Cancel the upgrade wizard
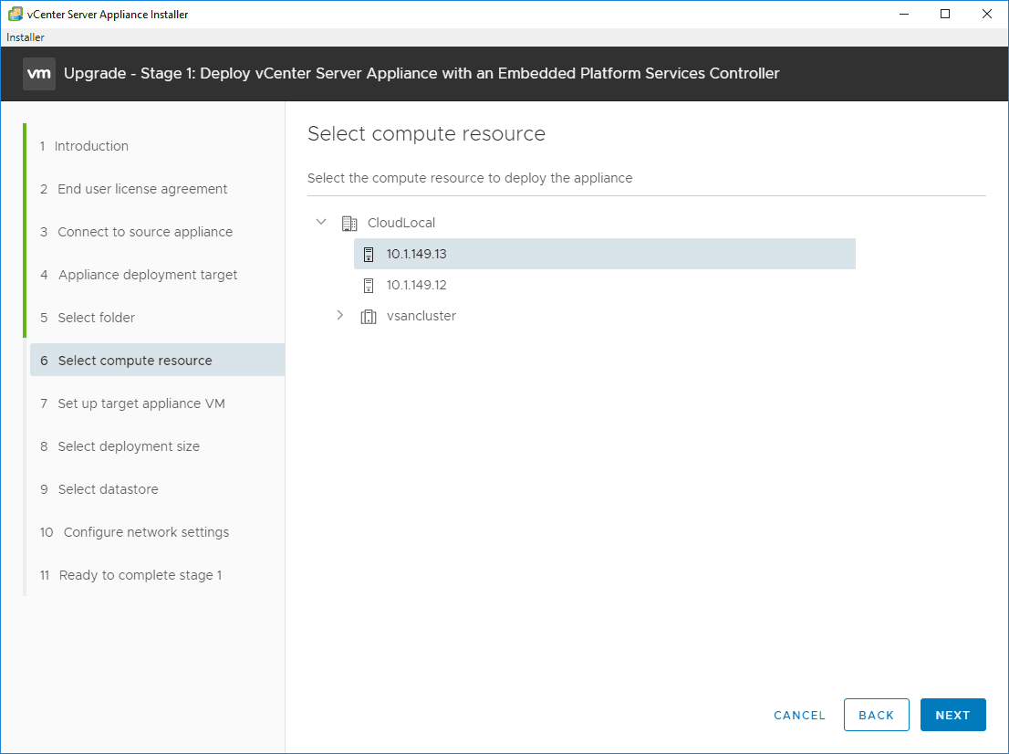Viewport: 1009px width, 754px height. click(x=799, y=716)
